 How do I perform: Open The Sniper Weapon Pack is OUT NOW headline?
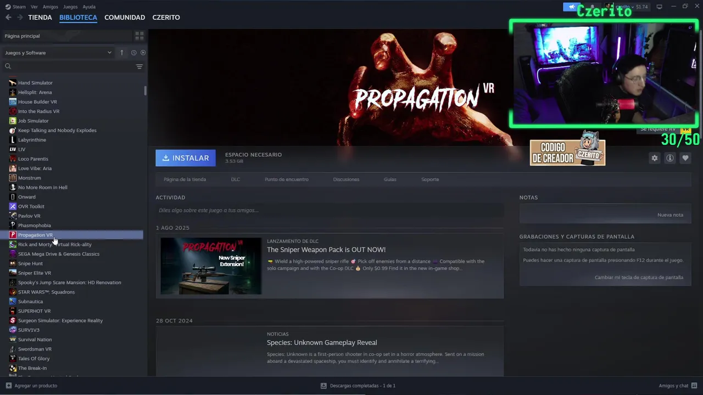[326, 250]
